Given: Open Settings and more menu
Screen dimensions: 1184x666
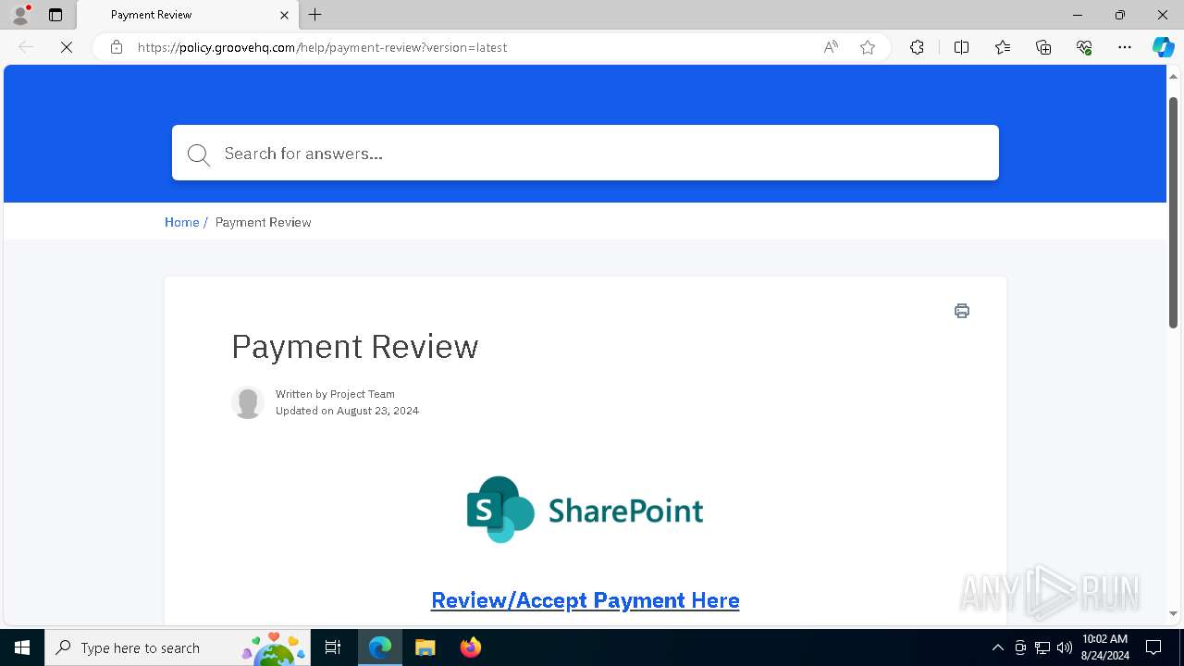Looking at the screenshot, I should click(x=1125, y=47).
